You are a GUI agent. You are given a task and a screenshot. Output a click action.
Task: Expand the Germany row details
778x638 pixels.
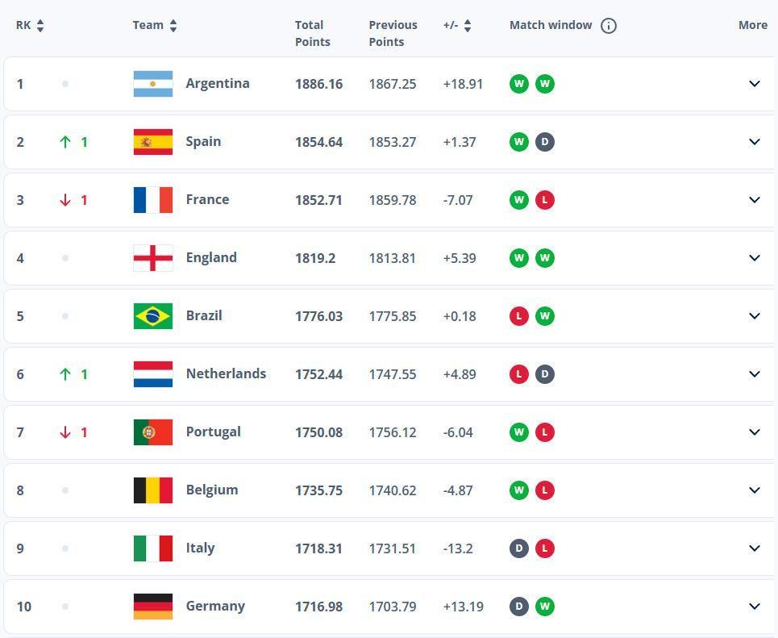coord(755,607)
